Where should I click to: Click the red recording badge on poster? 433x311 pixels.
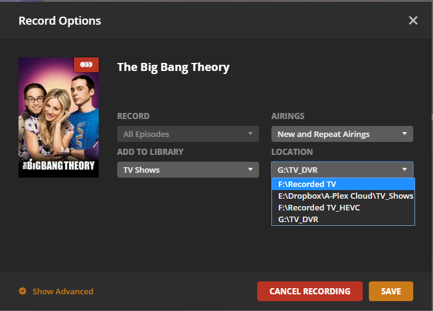[86, 65]
